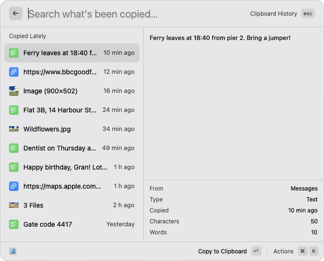Click the return key icon

tap(256, 251)
